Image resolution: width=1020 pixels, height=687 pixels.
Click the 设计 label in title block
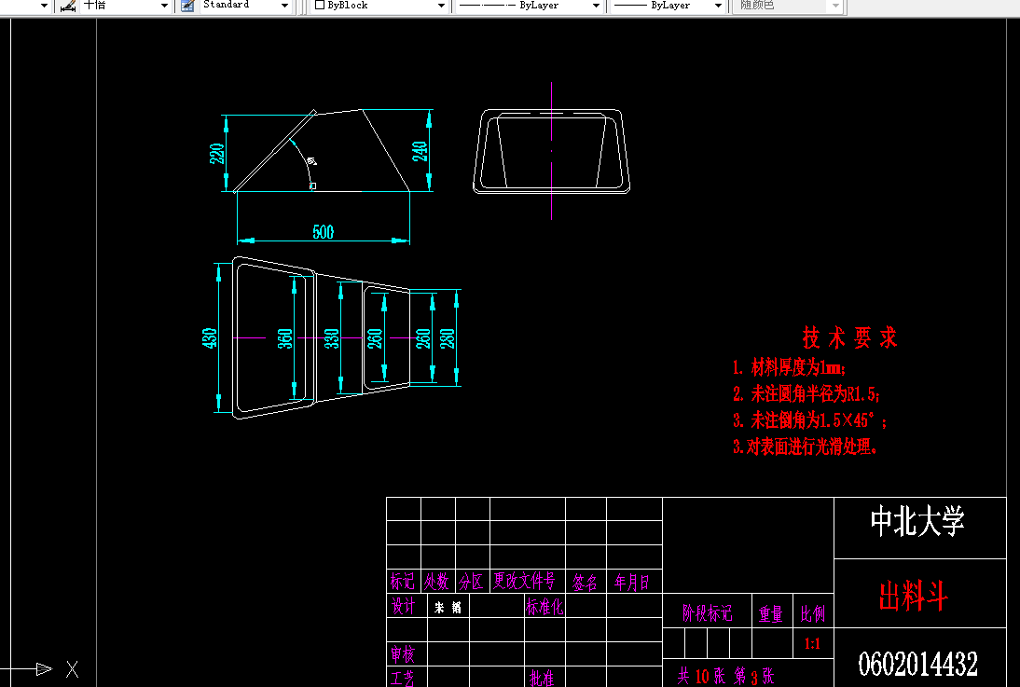click(404, 606)
